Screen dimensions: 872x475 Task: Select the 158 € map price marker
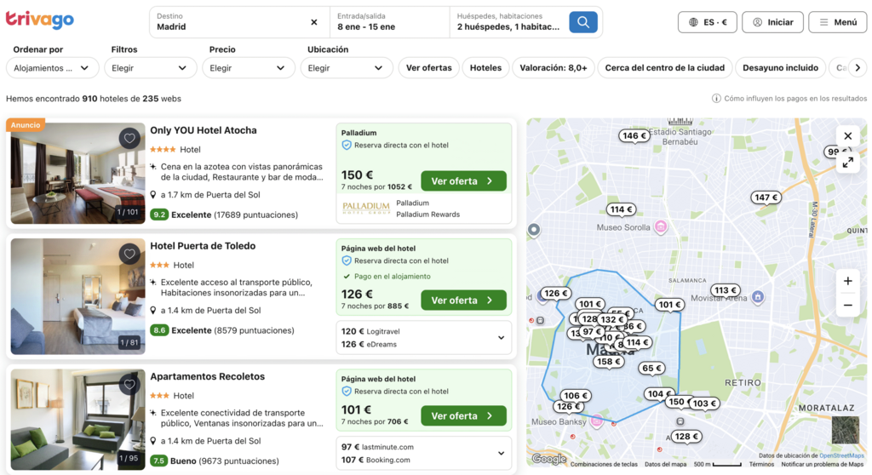point(608,362)
